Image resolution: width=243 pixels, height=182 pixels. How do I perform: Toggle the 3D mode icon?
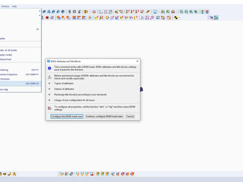pos(216,18)
